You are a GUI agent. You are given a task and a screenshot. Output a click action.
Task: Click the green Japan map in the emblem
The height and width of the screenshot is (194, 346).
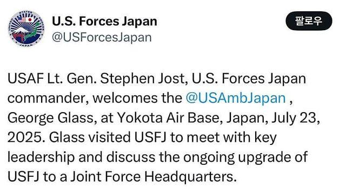(x=33, y=32)
